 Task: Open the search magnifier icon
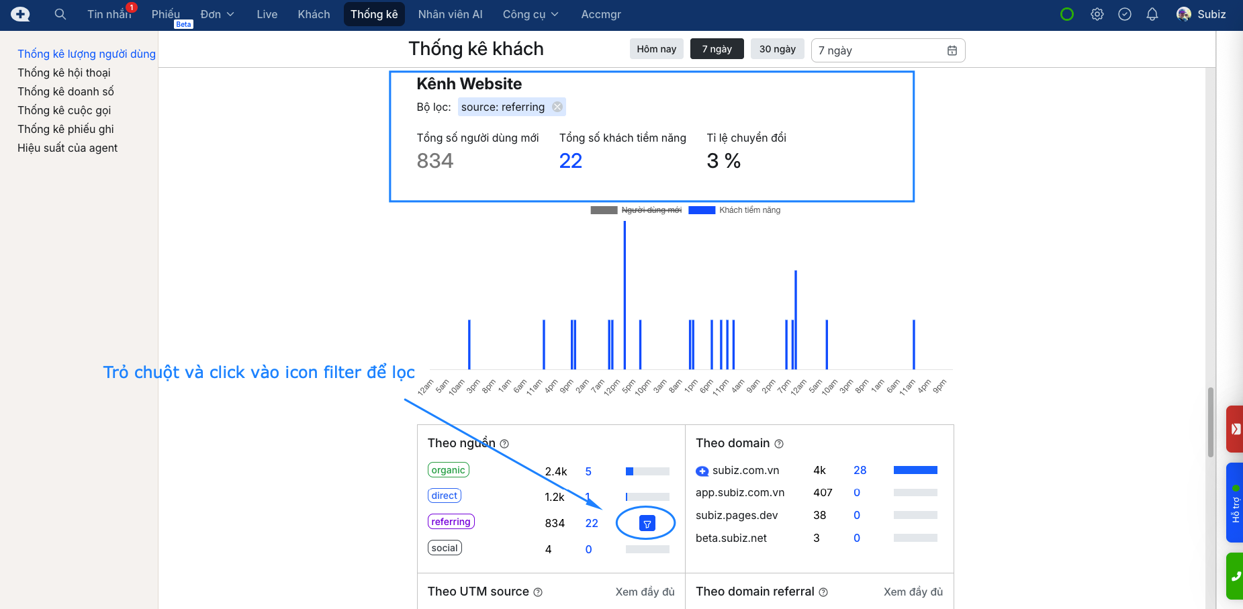(60, 14)
